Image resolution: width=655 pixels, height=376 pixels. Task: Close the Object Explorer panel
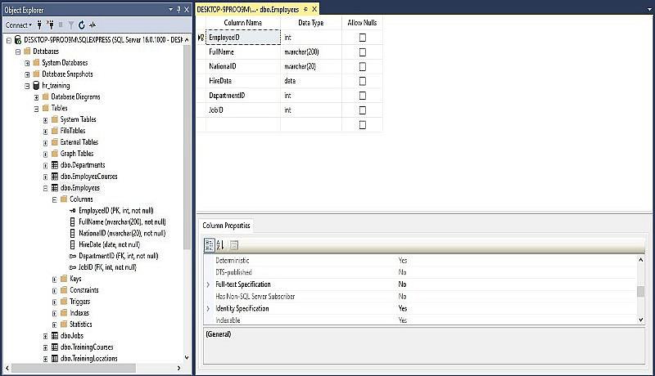click(187, 10)
